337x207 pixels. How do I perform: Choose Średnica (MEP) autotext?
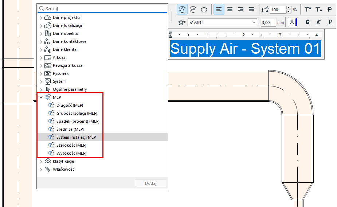point(70,129)
